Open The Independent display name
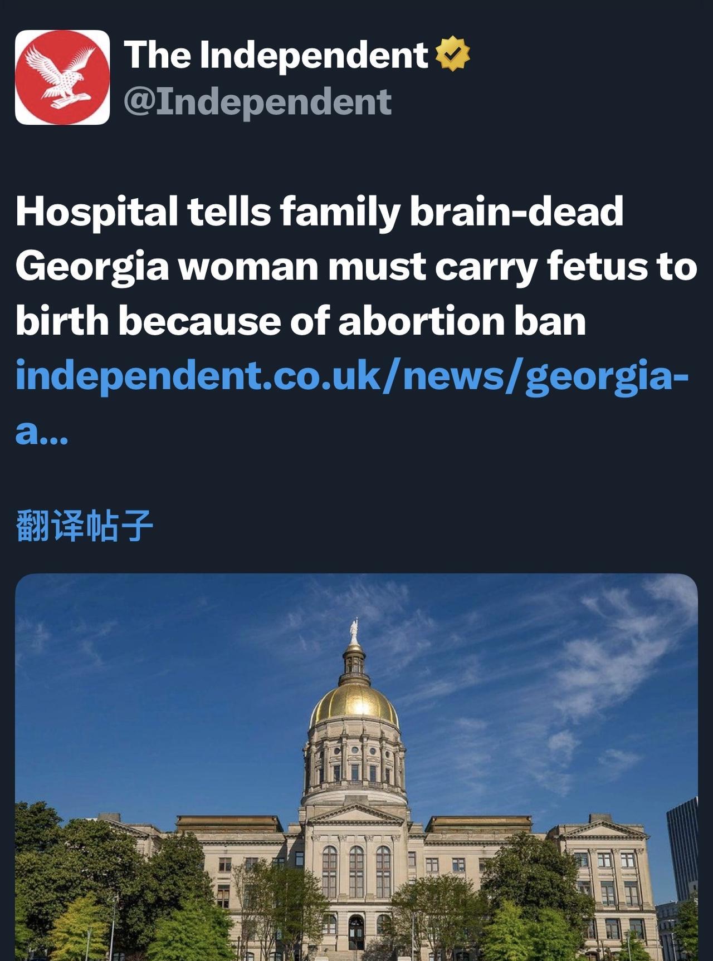The image size is (713, 961). tap(276, 55)
